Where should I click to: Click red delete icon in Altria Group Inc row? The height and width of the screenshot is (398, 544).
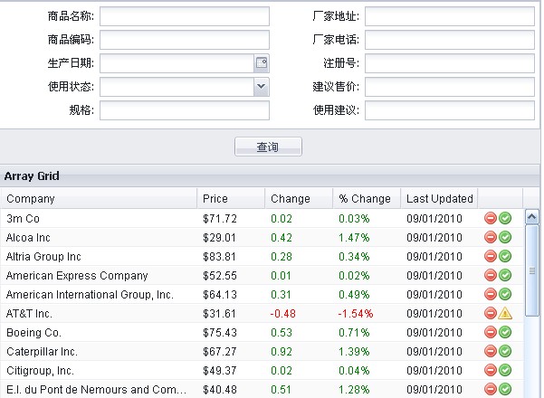pos(491,256)
